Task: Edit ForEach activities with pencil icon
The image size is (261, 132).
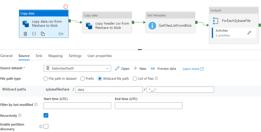Action: point(249,33)
